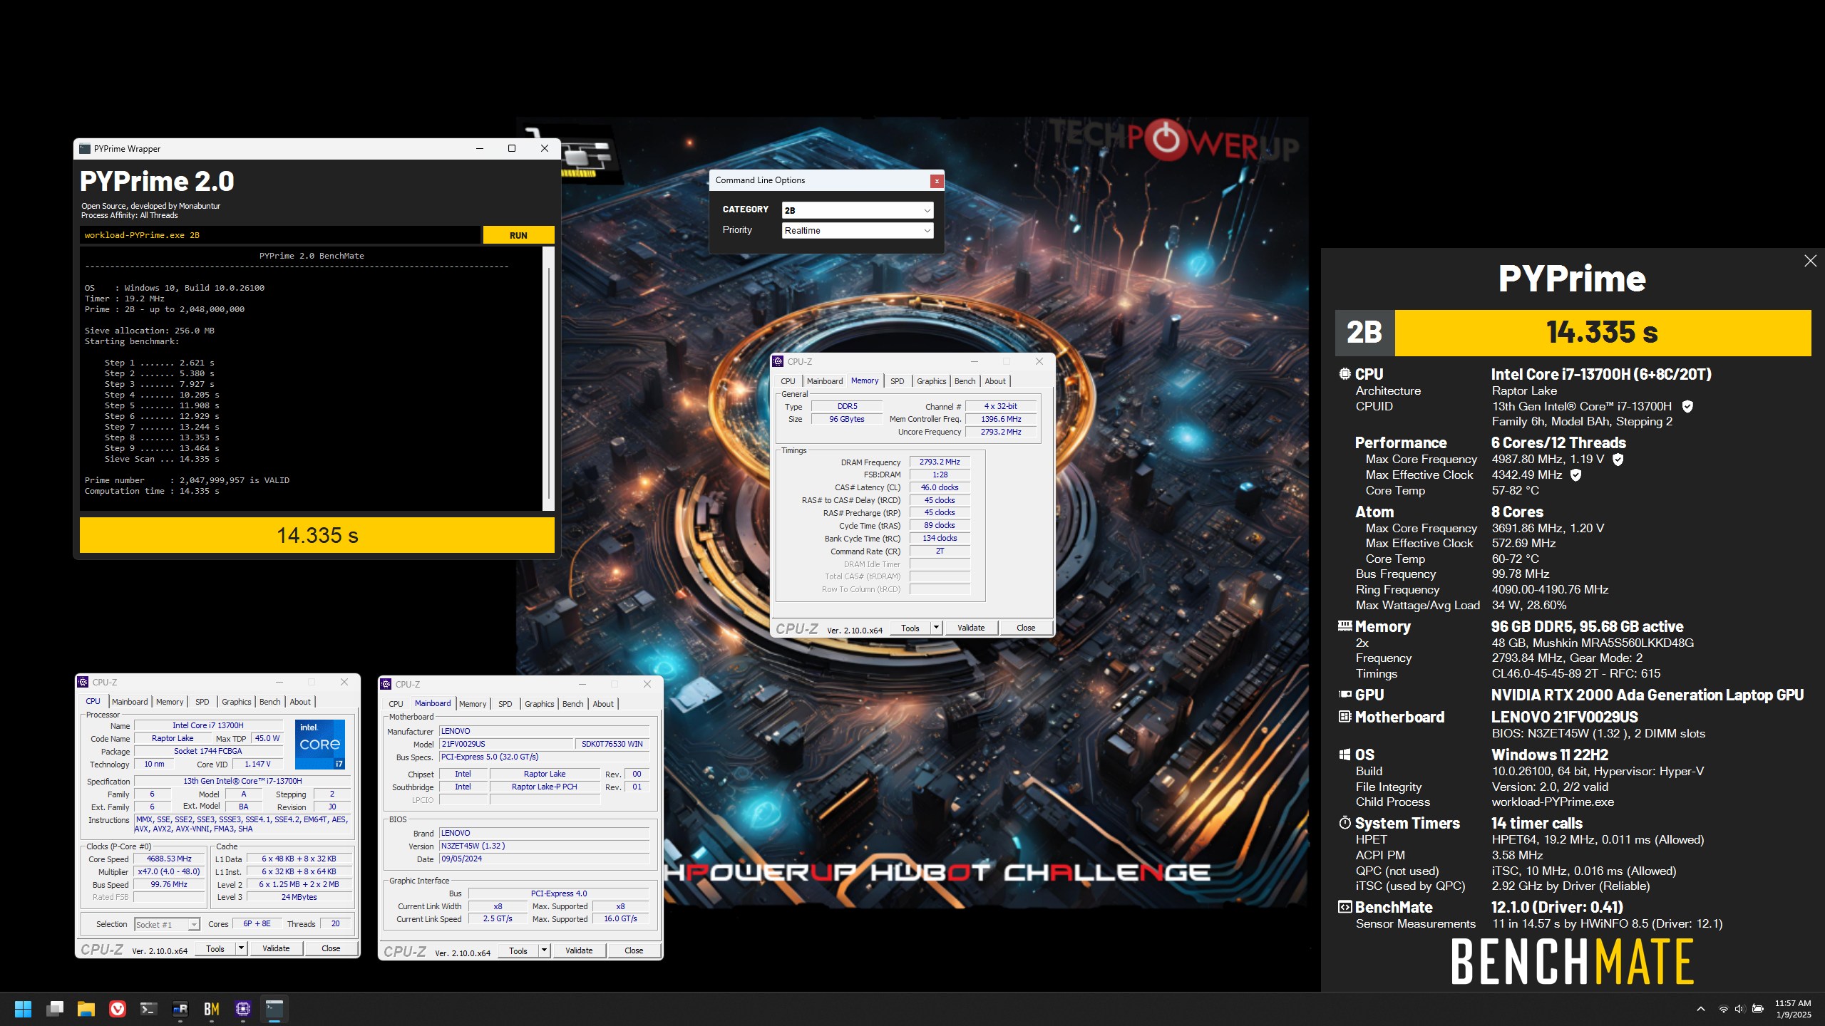Screen dimensions: 1825x1026
Task: Open the Wi-Fi network tray icon
Action: (x=1723, y=1009)
